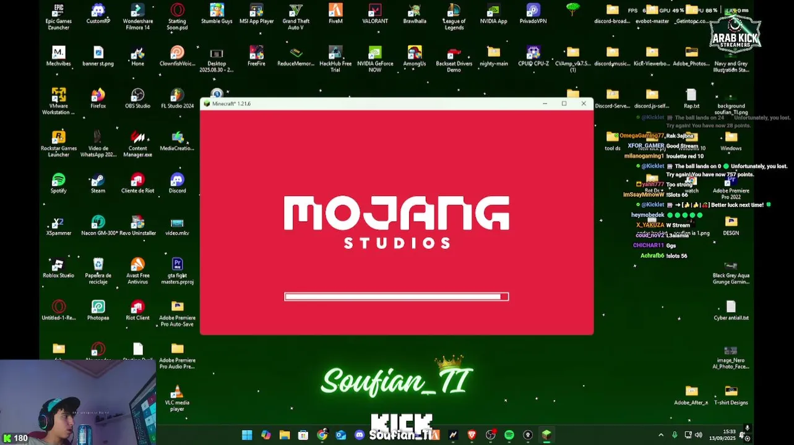Launch the League of Legends shortcut
This screenshot has width=794, height=445.
[x=454, y=17]
